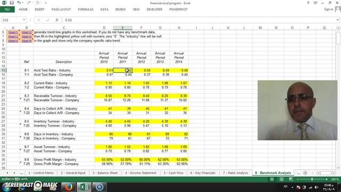
Task: Click the Cancel entry X icon in formula bar
Action: pyautogui.click(x=39, y=20)
